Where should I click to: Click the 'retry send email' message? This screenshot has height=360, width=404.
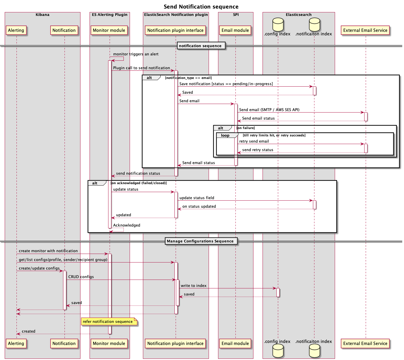coord(254,141)
